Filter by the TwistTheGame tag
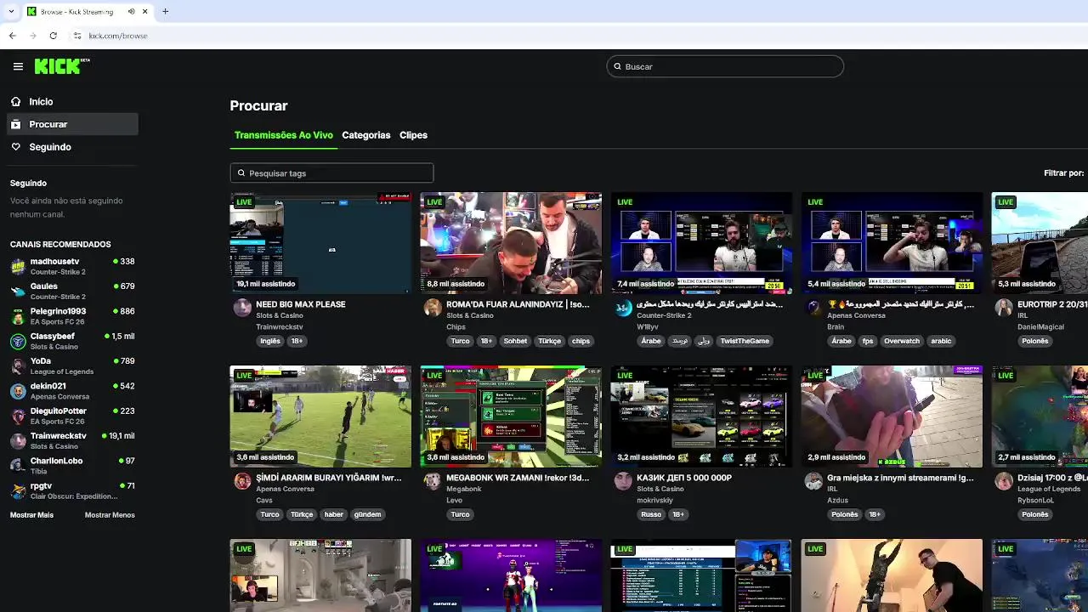The width and height of the screenshot is (1088, 612). pos(745,341)
